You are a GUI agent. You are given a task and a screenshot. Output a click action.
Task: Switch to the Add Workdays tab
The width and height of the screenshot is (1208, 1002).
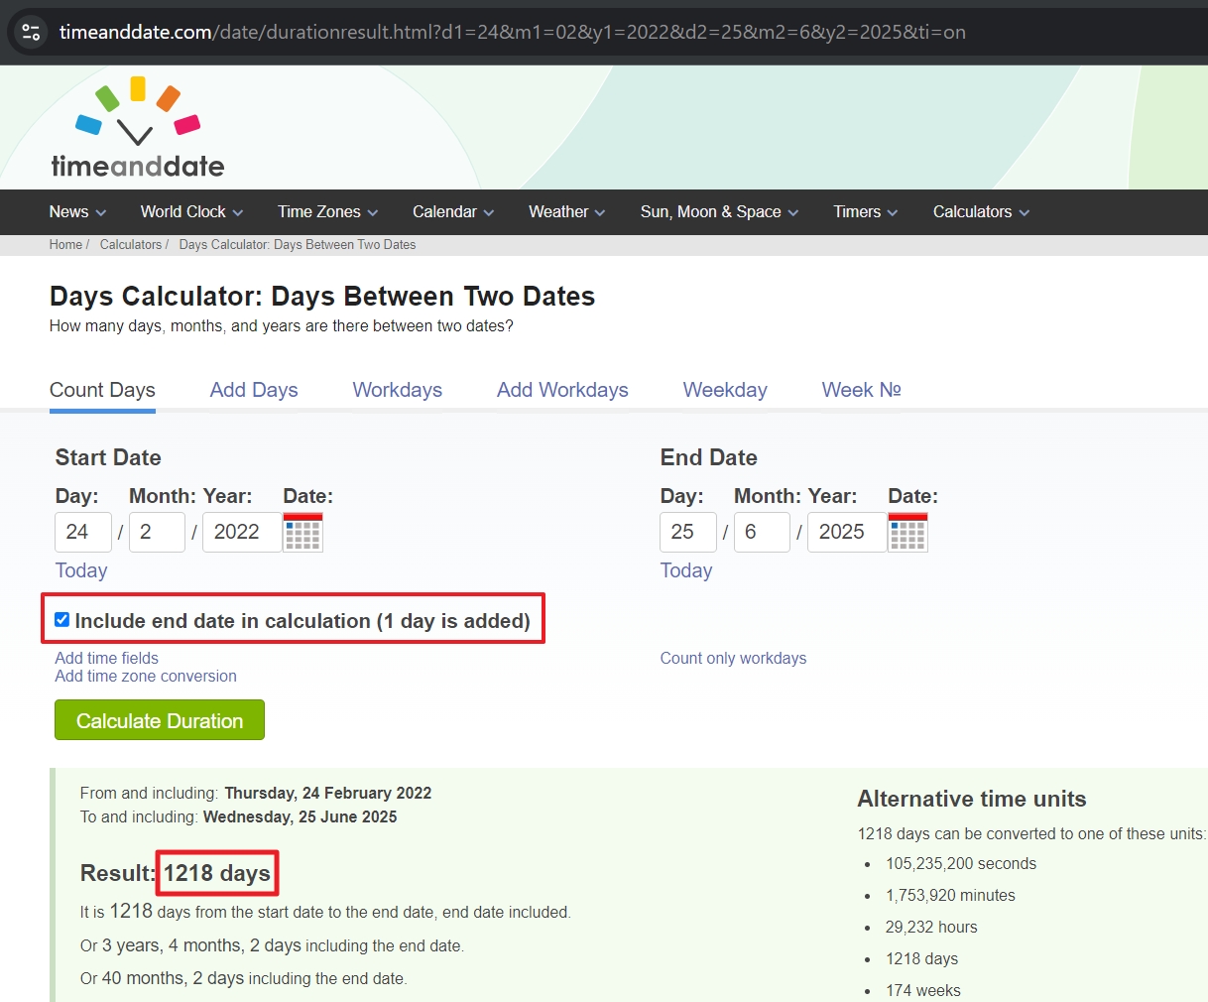coord(562,390)
